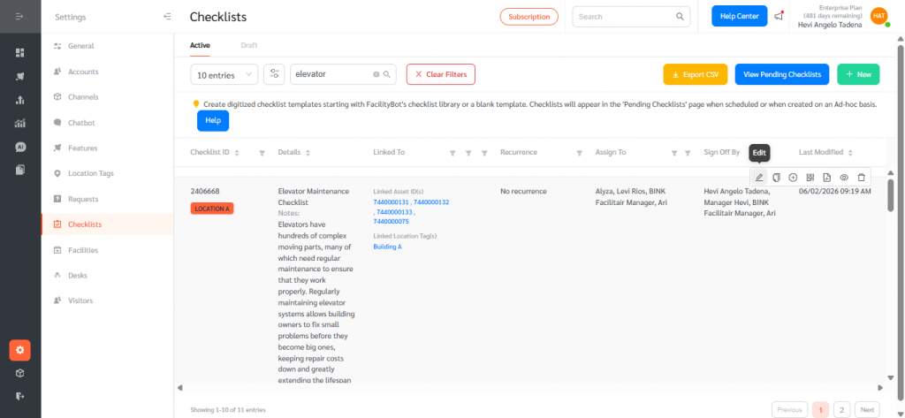The height and width of the screenshot is (418, 905).
Task: Toggle the main navigation hamburger menu
Action: tap(19, 17)
